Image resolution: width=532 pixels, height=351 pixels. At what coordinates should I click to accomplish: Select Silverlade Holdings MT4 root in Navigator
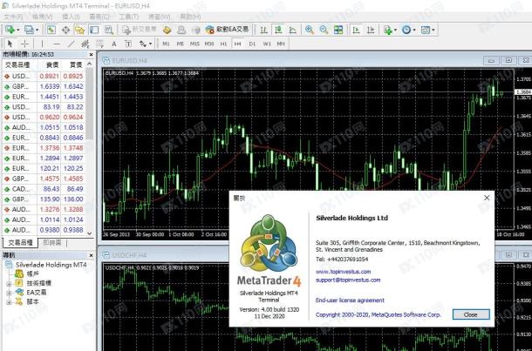point(51,265)
